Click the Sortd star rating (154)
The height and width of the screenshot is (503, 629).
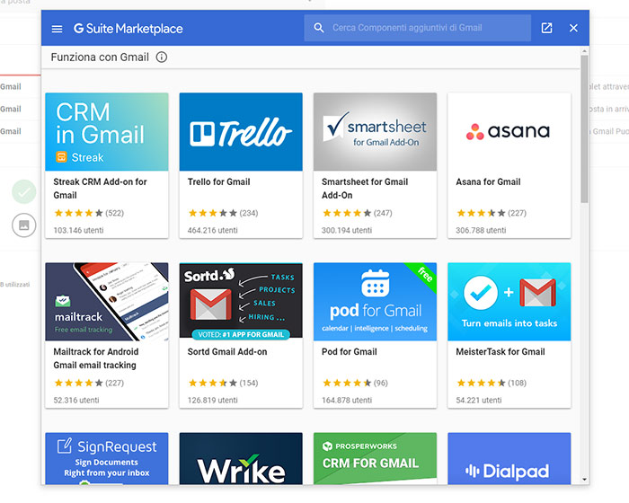[223, 383]
